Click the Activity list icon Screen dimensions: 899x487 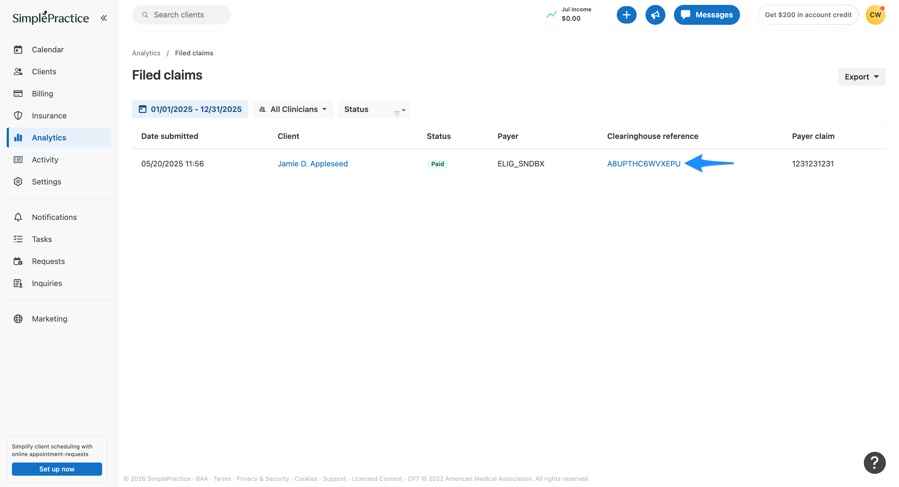pos(18,160)
